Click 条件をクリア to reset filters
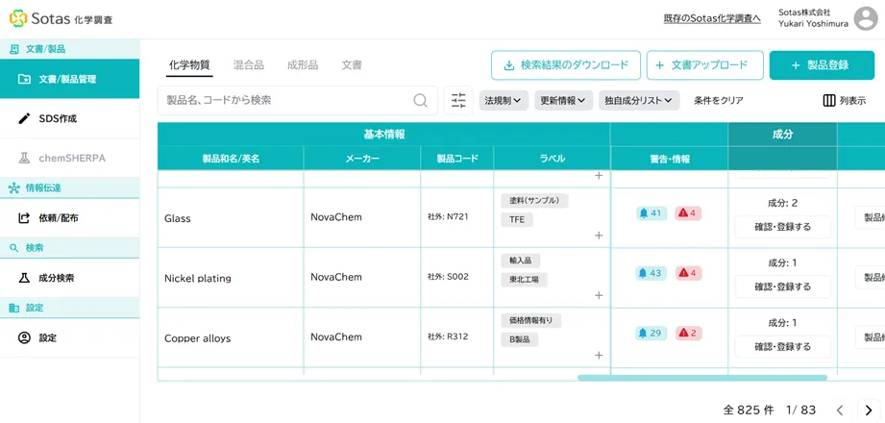 tap(719, 101)
